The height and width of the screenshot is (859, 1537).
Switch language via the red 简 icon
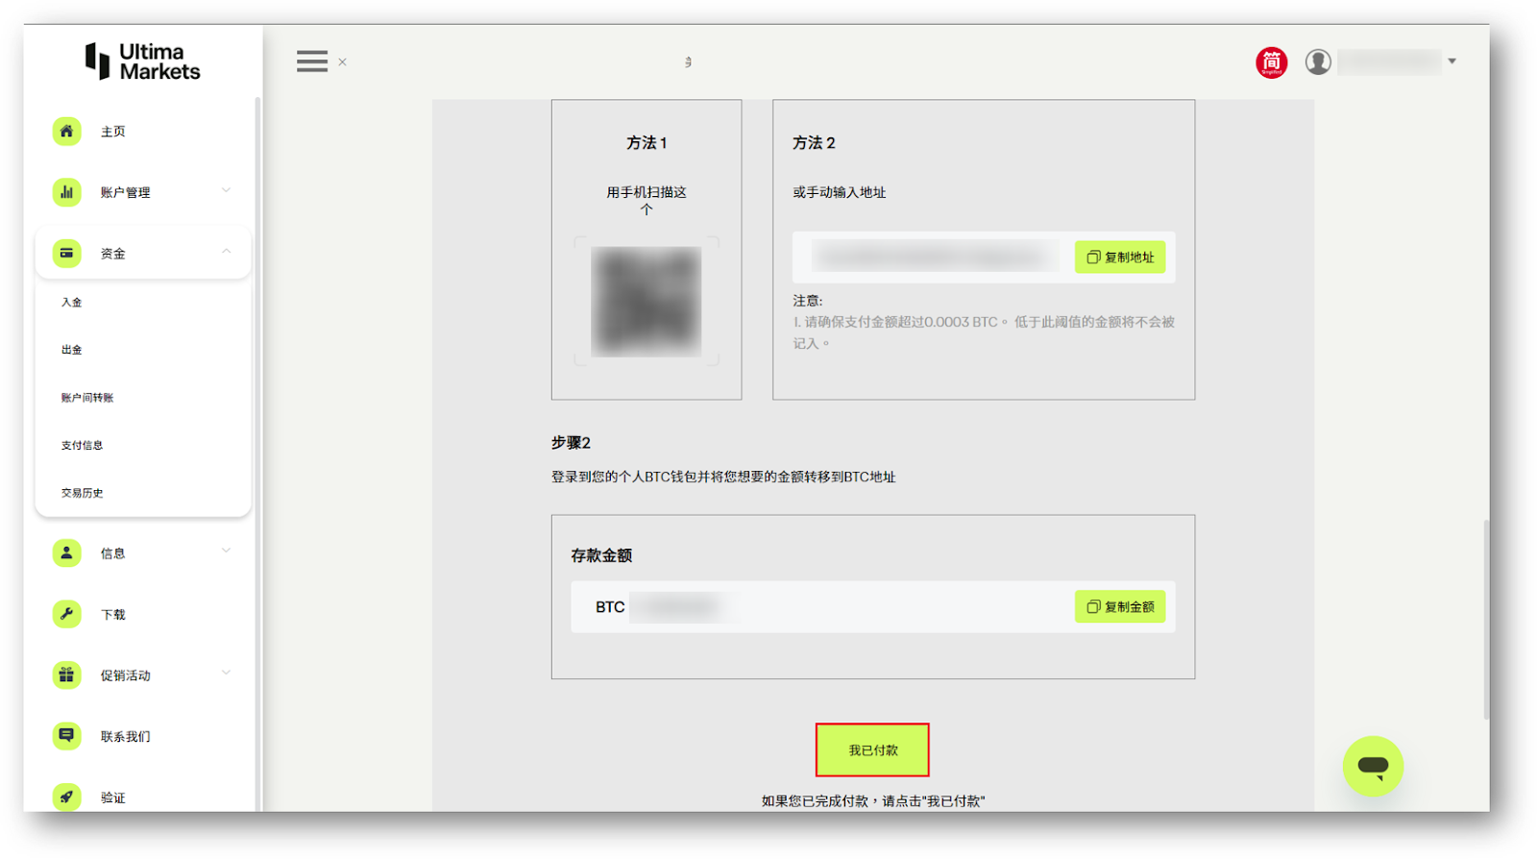click(x=1271, y=62)
